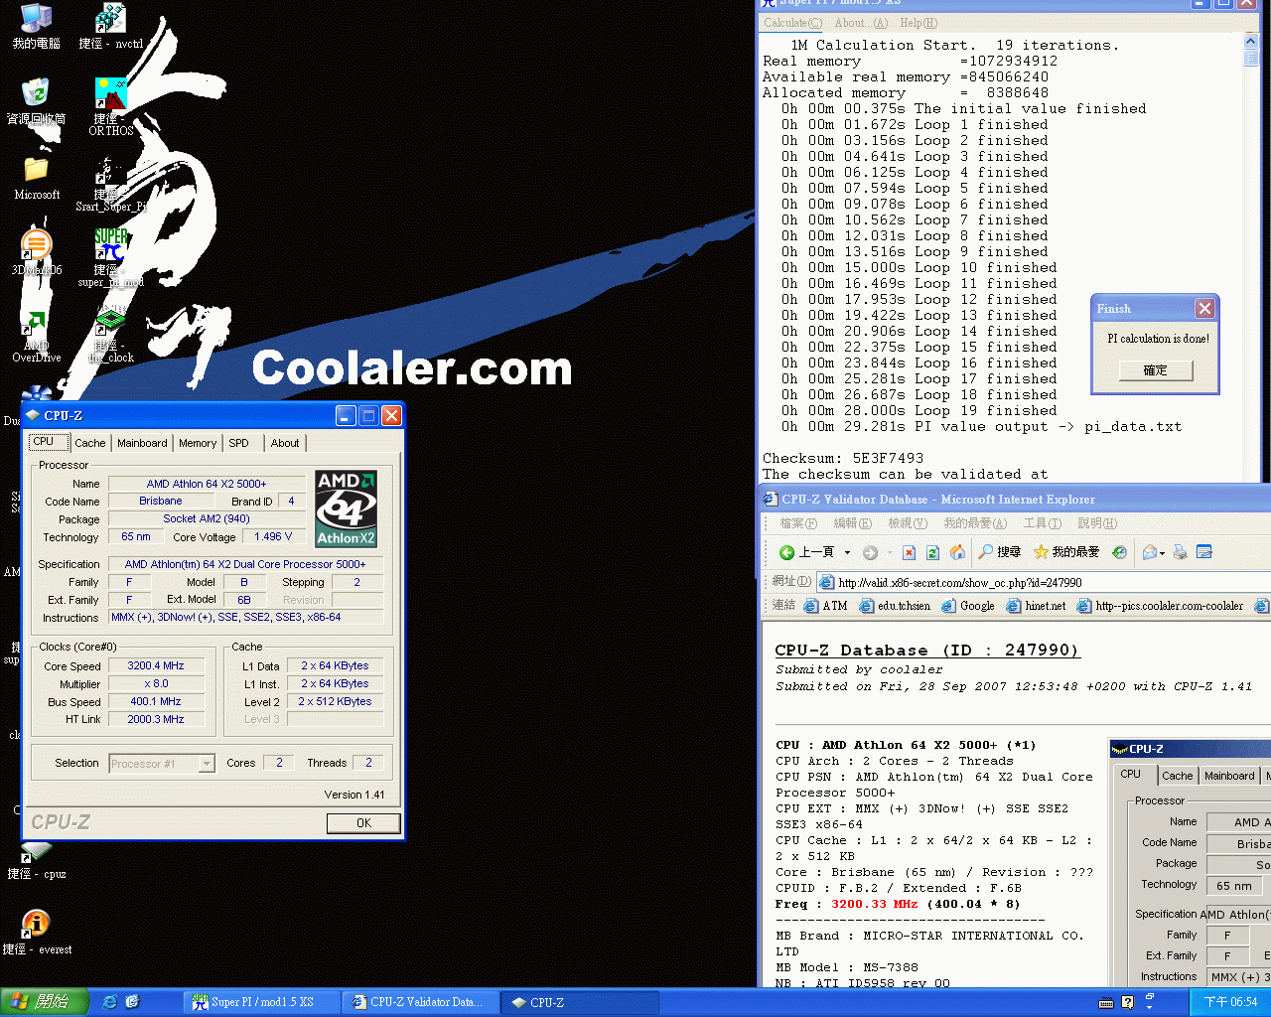
Task: Switch to the Memory tab in CPU-Z
Action: click(x=198, y=443)
